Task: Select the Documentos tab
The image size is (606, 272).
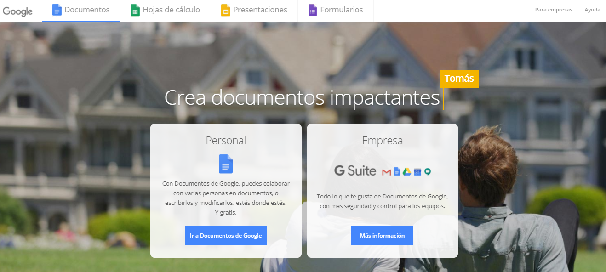Action: 81,10
